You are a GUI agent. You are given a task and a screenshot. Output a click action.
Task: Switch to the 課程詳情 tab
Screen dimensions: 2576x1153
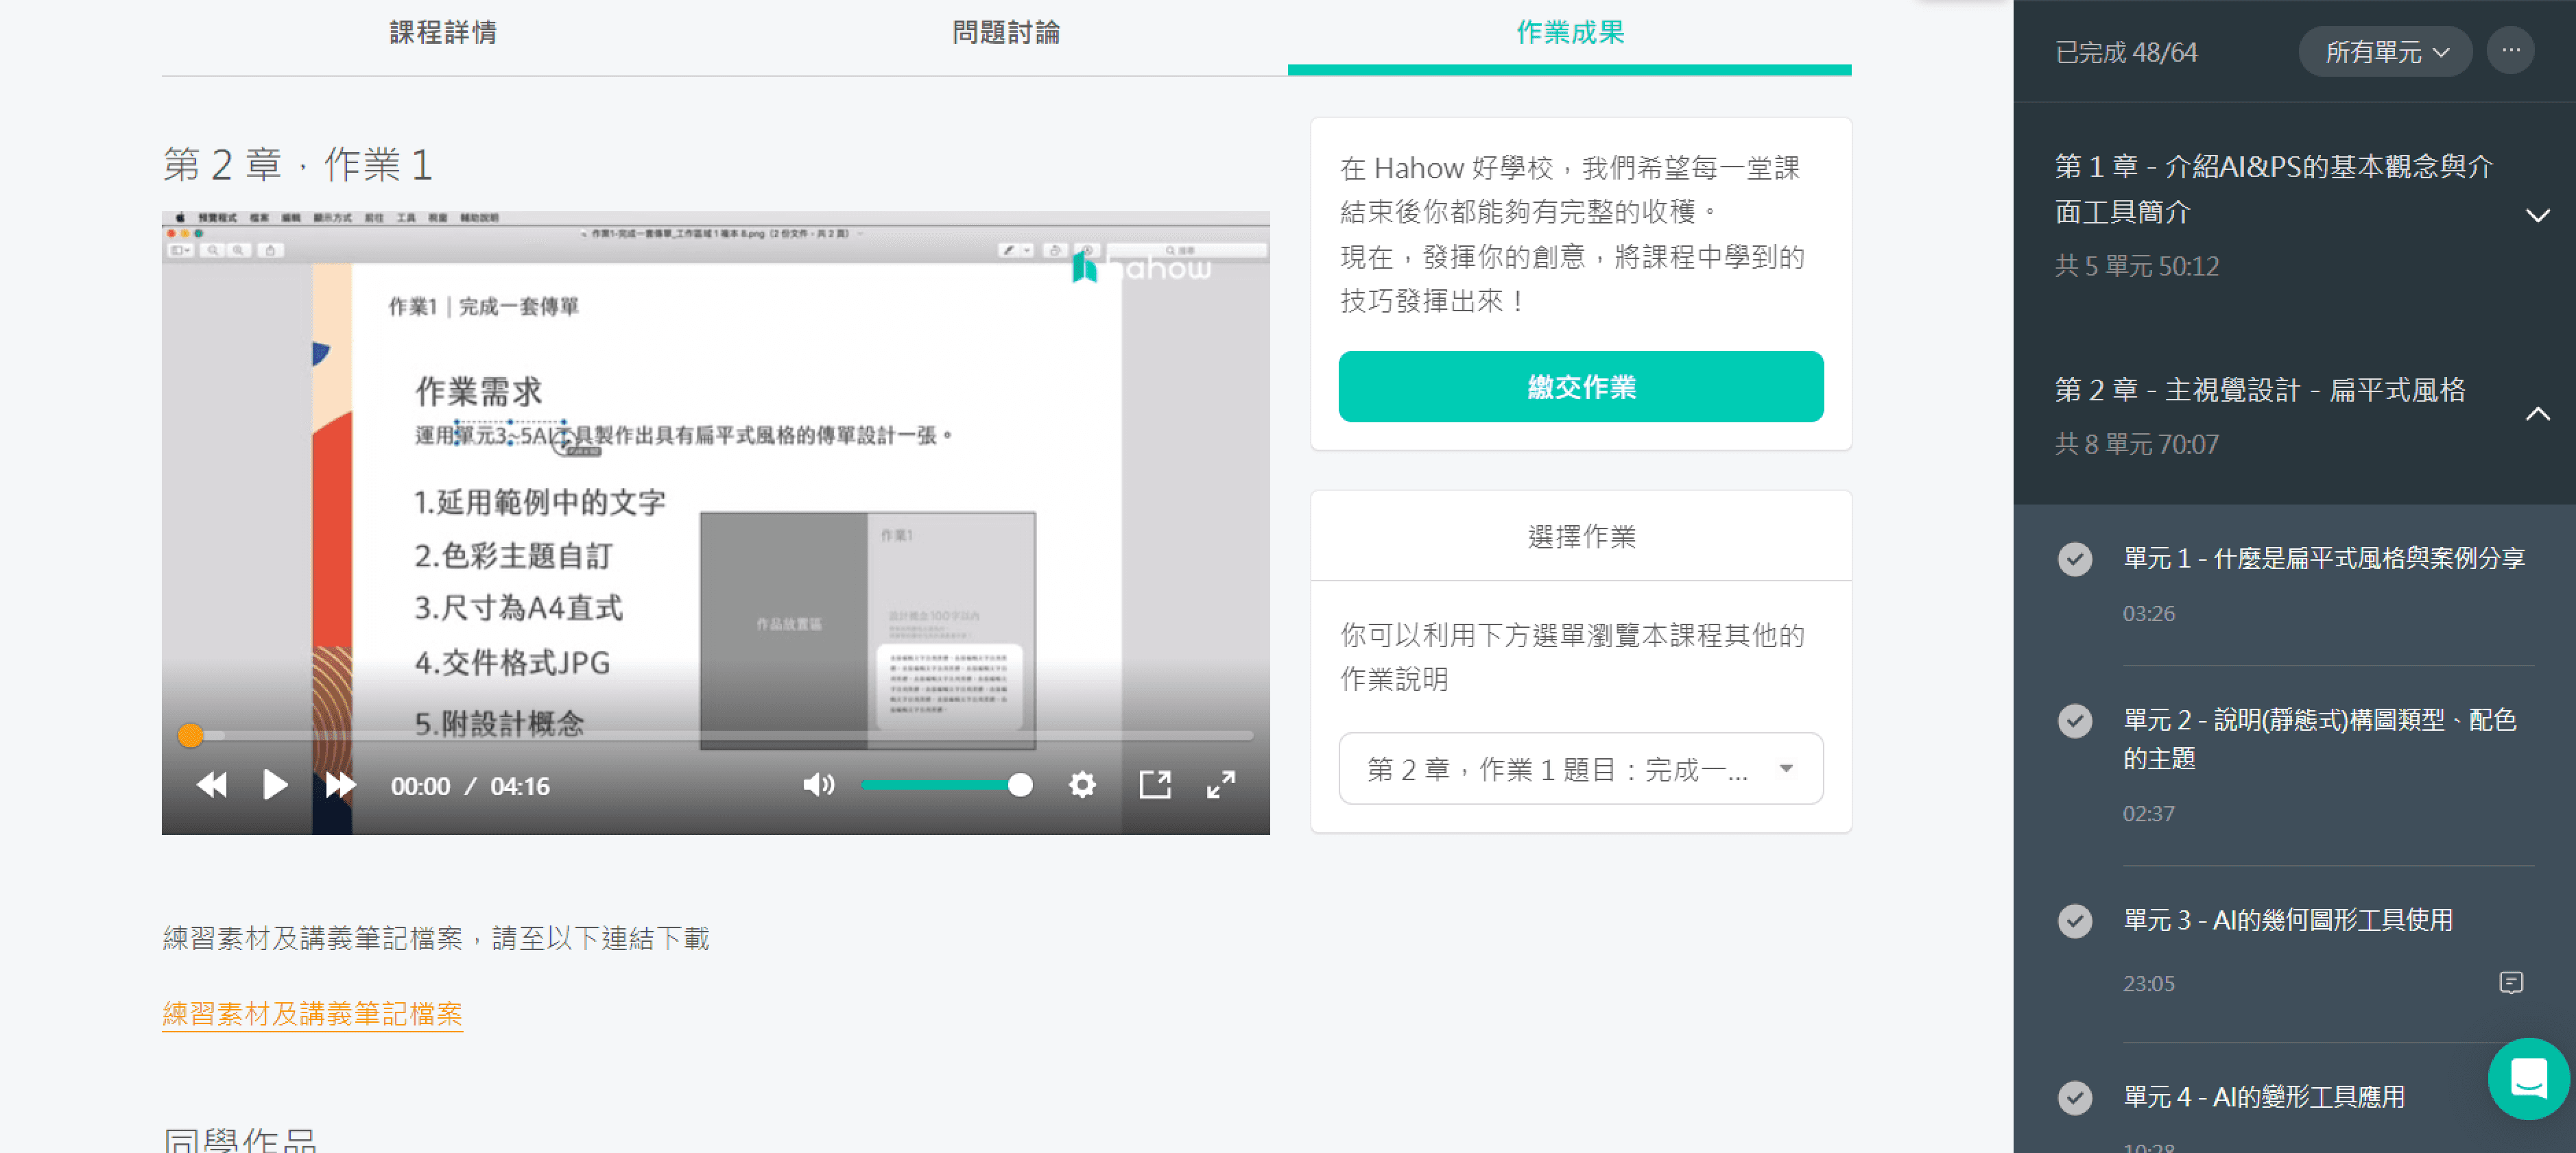pos(443,33)
